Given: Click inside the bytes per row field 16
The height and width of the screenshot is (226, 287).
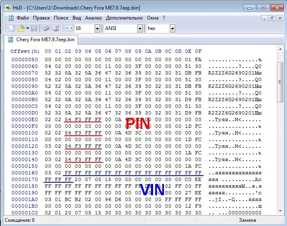Looking at the screenshot, I should pyautogui.click(x=85, y=28).
